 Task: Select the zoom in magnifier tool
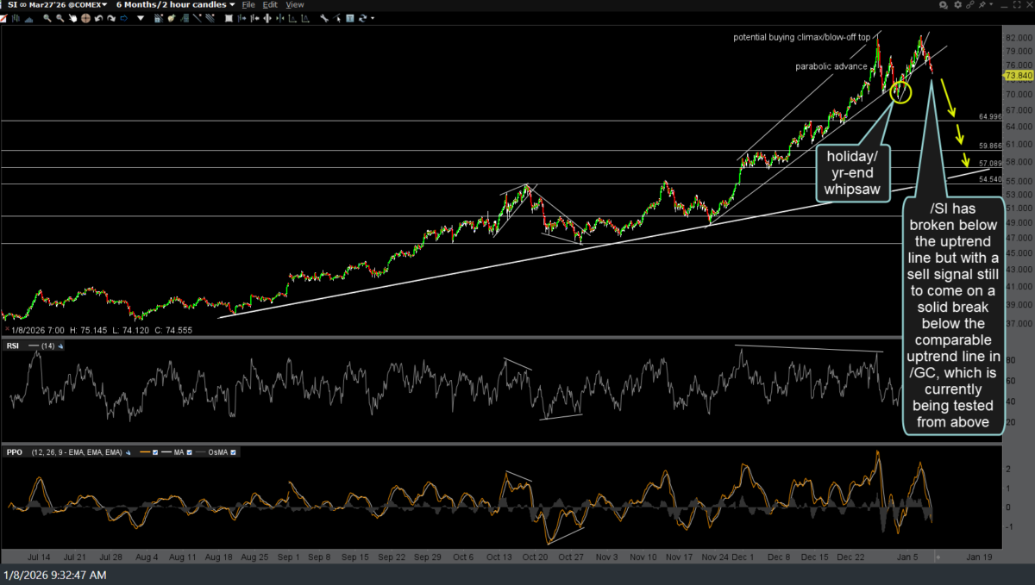point(47,17)
